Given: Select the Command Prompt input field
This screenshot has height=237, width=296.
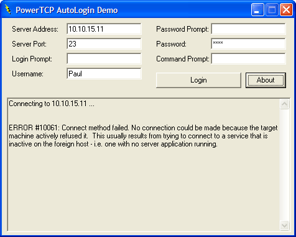Looking at the screenshot, I should [x=248, y=59].
